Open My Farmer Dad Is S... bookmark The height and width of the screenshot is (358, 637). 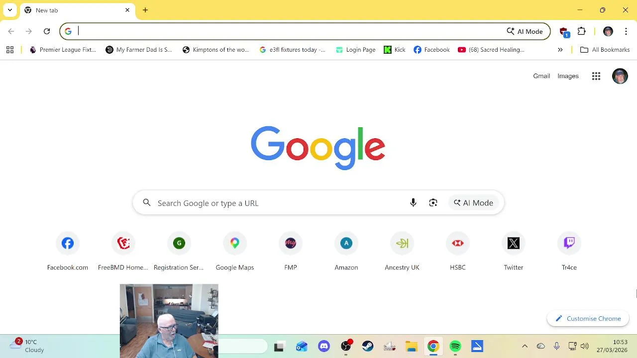tap(139, 50)
